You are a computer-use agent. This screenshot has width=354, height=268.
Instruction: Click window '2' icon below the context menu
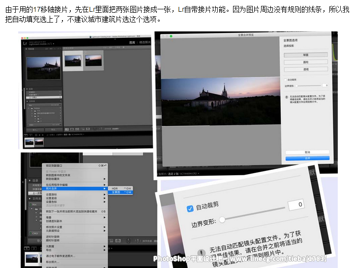tap(34, 248)
